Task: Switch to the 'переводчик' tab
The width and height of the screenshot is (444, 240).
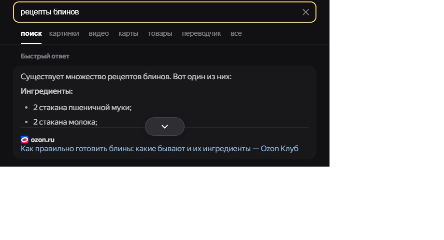Action: (201, 33)
